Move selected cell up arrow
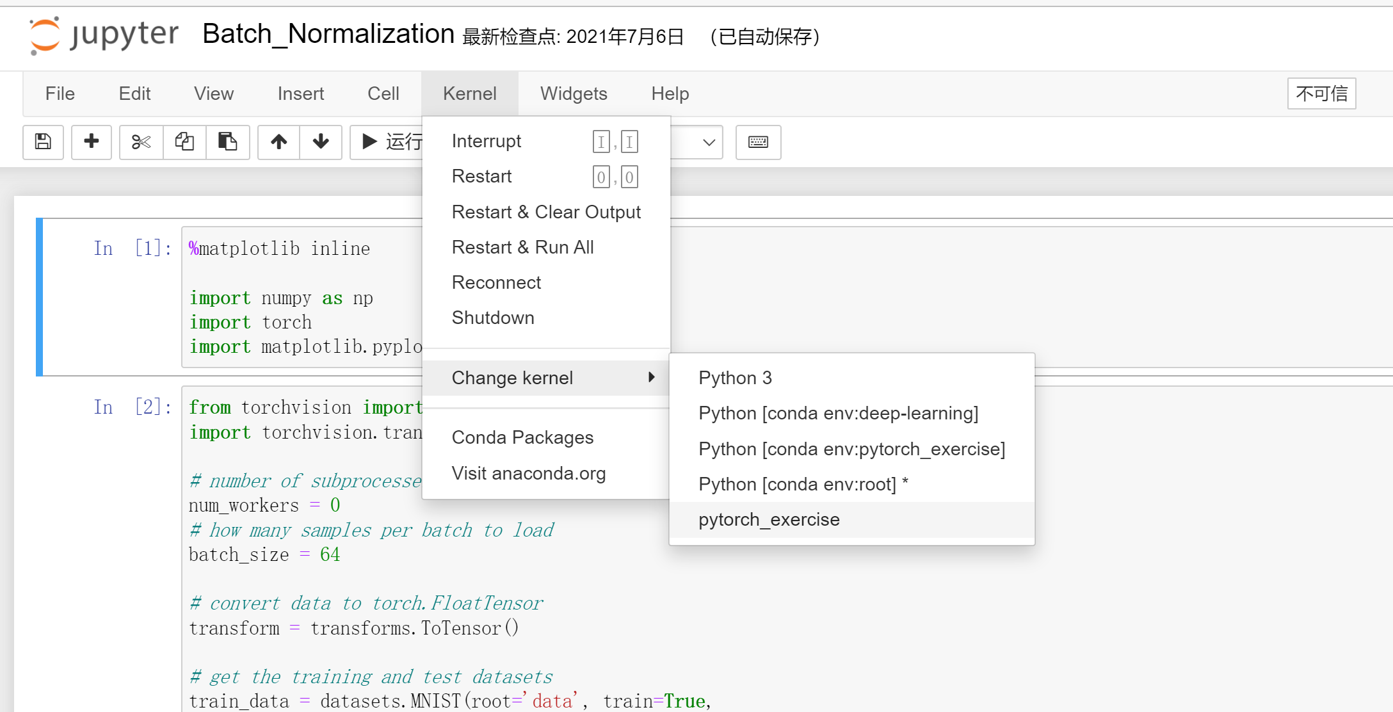Viewport: 1393px width, 712px height. point(278,142)
